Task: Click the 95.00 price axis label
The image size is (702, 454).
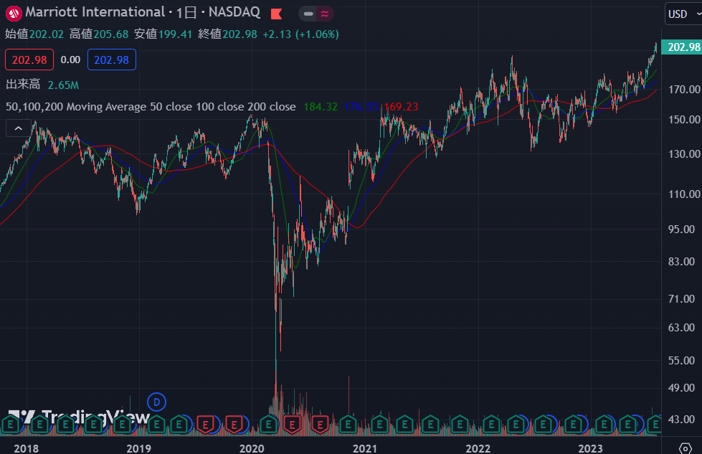Action: pyautogui.click(x=681, y=230)
